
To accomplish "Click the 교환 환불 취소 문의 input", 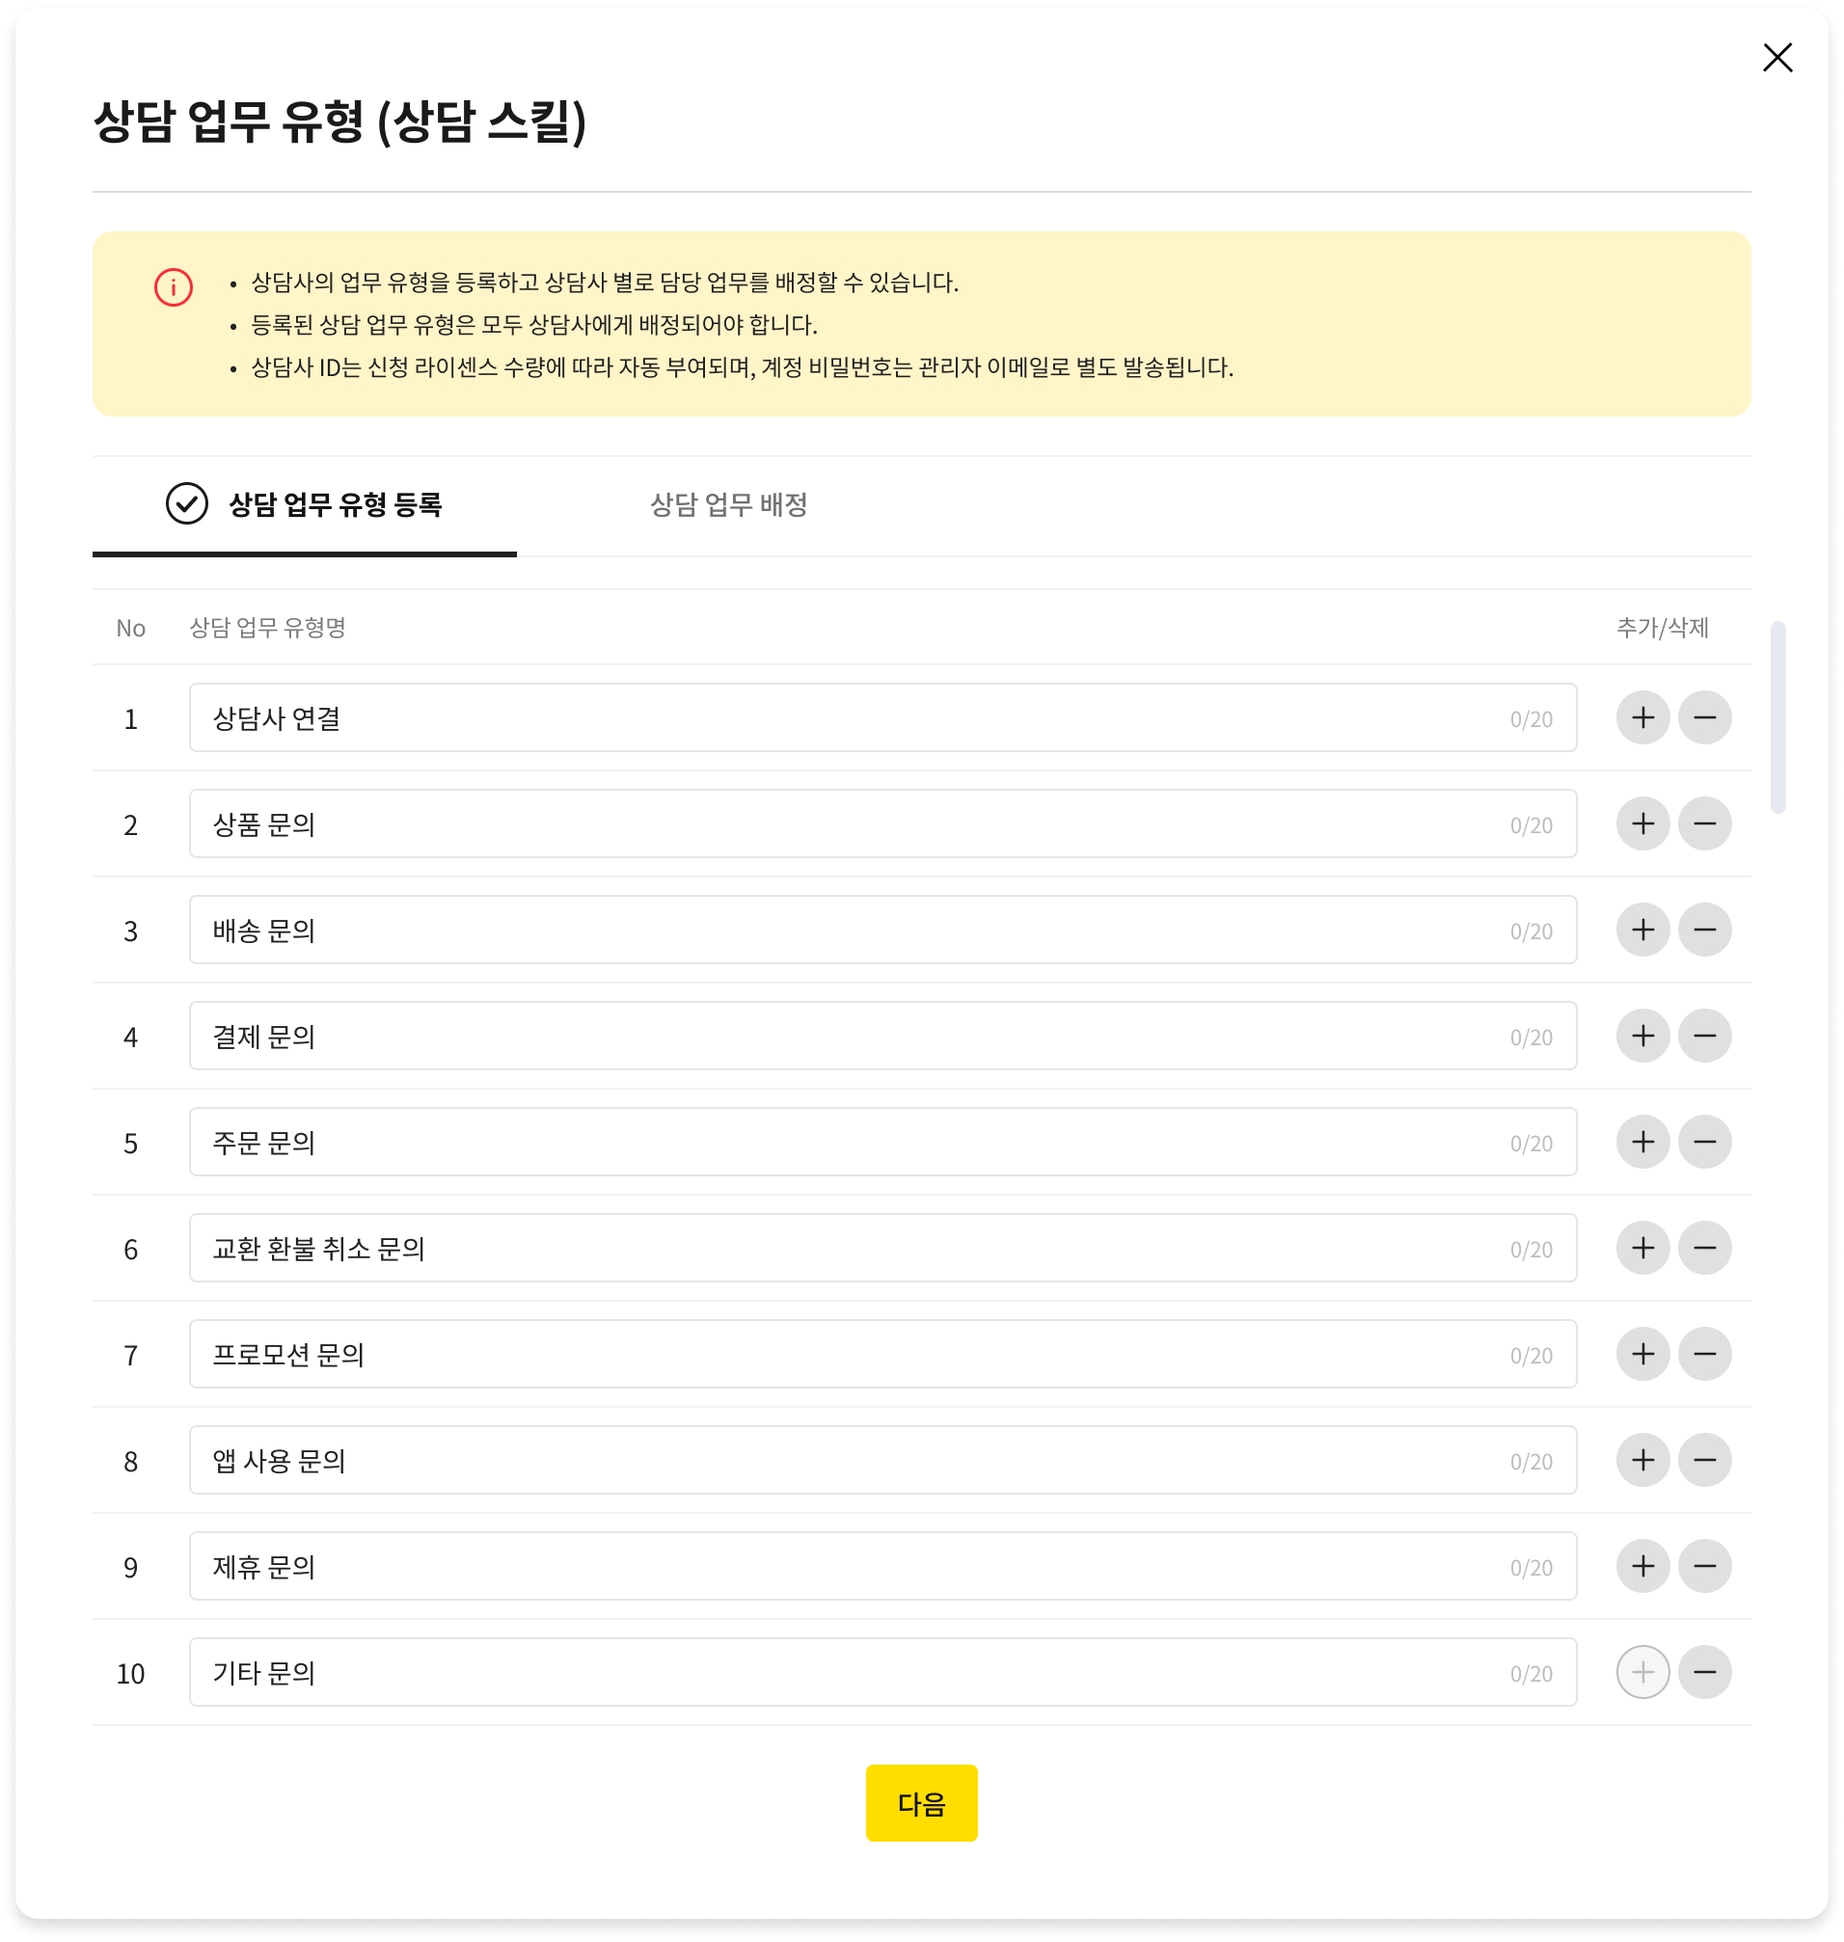I will [x=846, y=1248].
